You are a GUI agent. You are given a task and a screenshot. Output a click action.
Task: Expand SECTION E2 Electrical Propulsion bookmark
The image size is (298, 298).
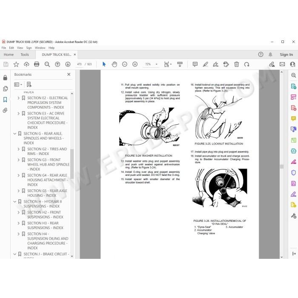click(x=18, y=98)
